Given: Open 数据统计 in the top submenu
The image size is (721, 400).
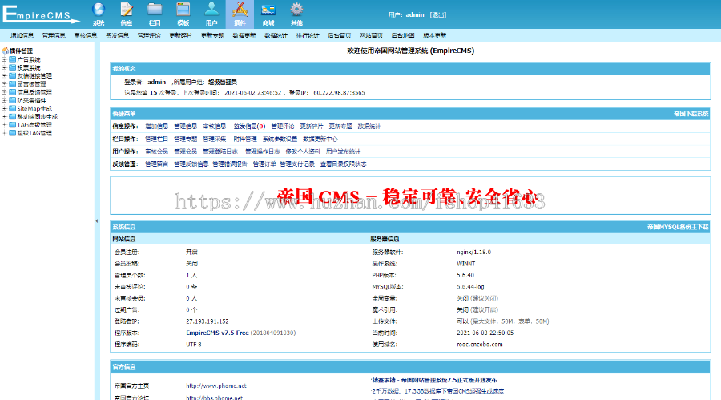Looking at the screenshot, I should 276,35.
